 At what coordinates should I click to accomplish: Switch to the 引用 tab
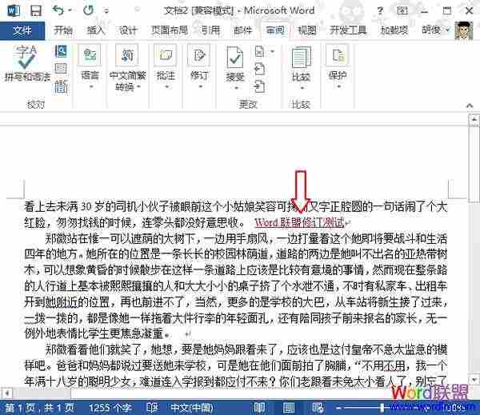(x=210, y=30)
